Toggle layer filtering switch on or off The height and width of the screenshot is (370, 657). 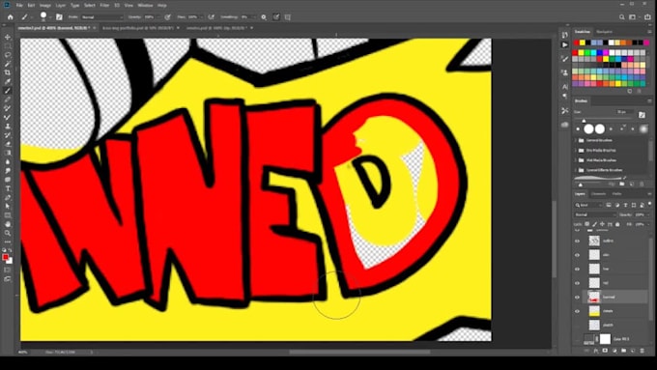tap(649, 205)
